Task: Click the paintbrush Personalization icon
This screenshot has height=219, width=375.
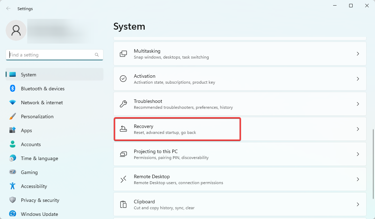Action: click(x=13, y=116)
